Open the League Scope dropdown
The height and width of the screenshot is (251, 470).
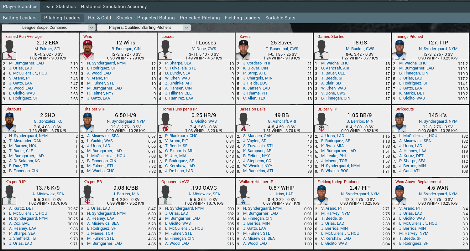coord(49,28)
